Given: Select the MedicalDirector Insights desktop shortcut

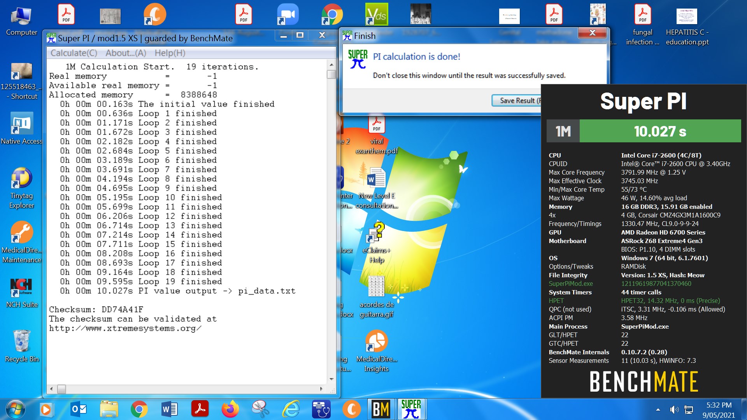Looking at the screenshot, I should [x=376, y=351].
